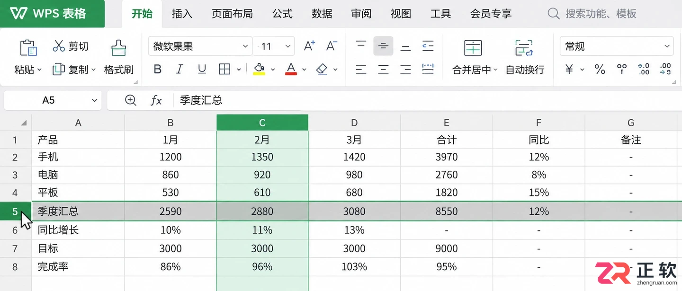Align text left

click(x=361, y=70)
